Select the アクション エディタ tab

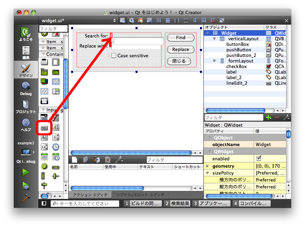90,195
